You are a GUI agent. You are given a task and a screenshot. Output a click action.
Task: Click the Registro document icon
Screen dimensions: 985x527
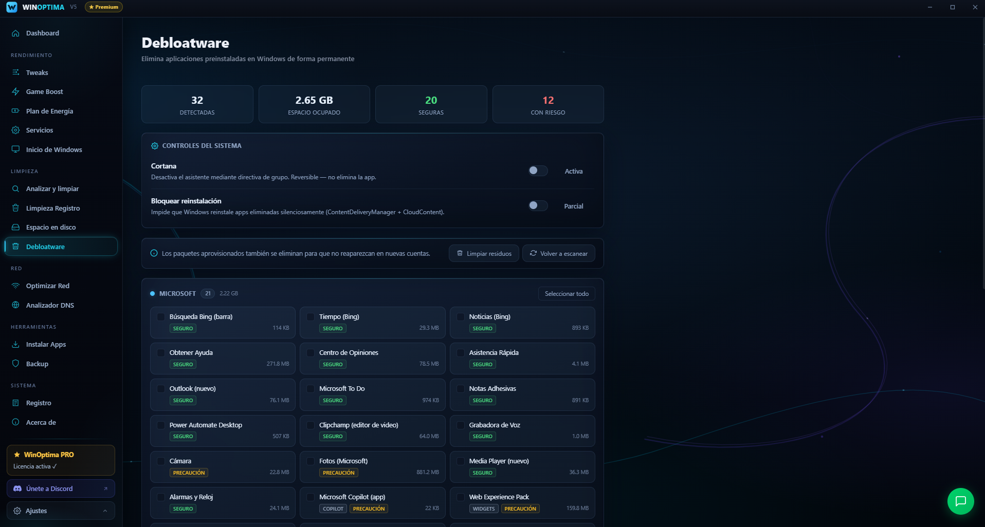15,403
